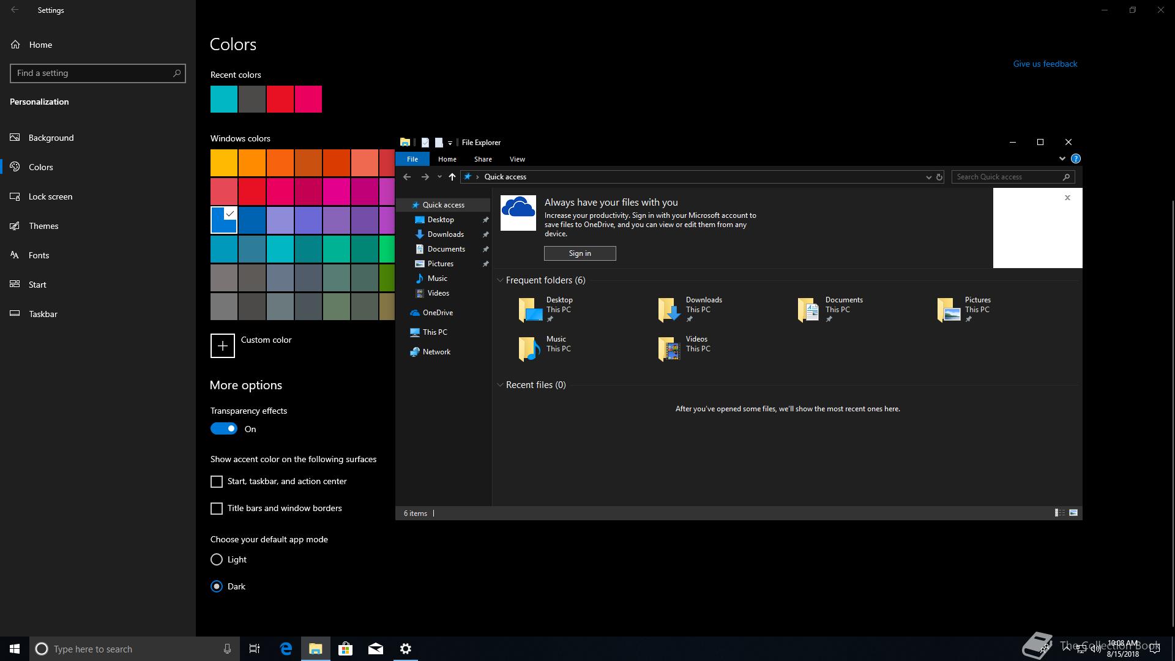Check Title bars and window borders box
1175x661 pixels.
tap(217, 509)
